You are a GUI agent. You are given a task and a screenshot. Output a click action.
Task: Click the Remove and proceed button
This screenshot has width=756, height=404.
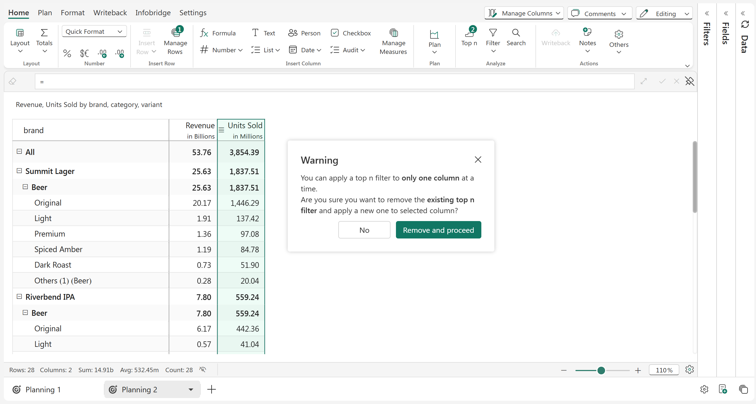(x=438, y=230)
